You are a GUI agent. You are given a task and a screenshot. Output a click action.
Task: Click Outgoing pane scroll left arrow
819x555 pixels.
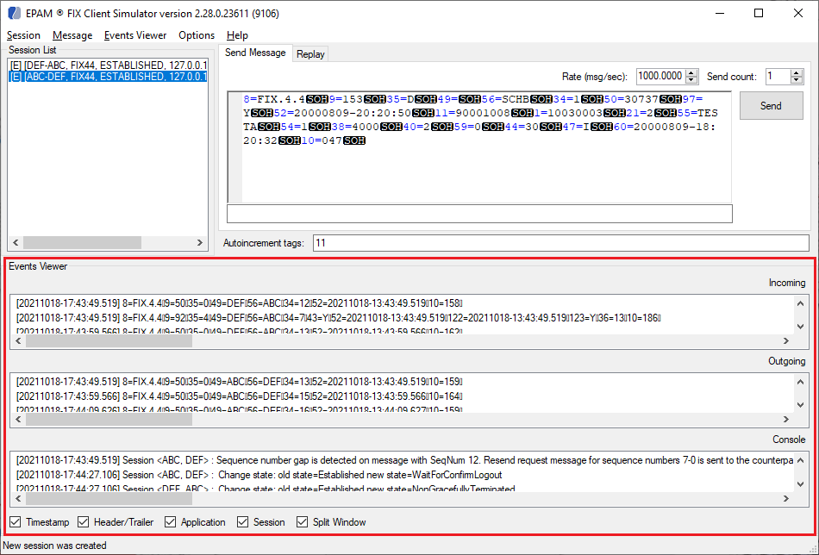18,419
